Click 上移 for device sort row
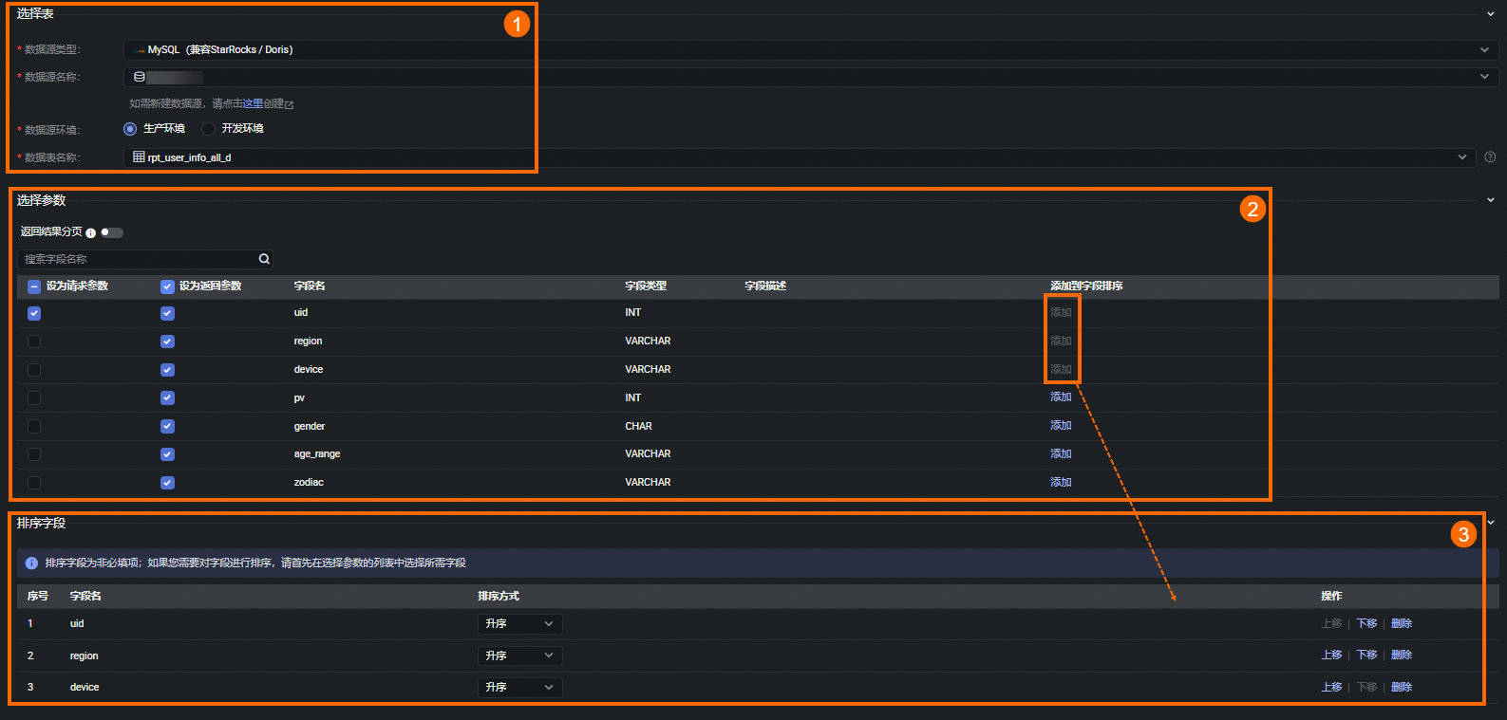Image resolution: width=1507 pixels, height=720 pixels. 1331,687
